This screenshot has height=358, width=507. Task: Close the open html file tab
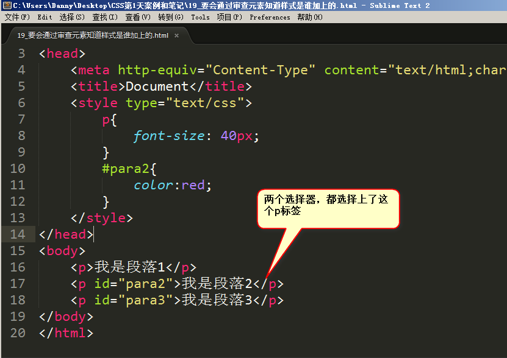click(176, 35)
